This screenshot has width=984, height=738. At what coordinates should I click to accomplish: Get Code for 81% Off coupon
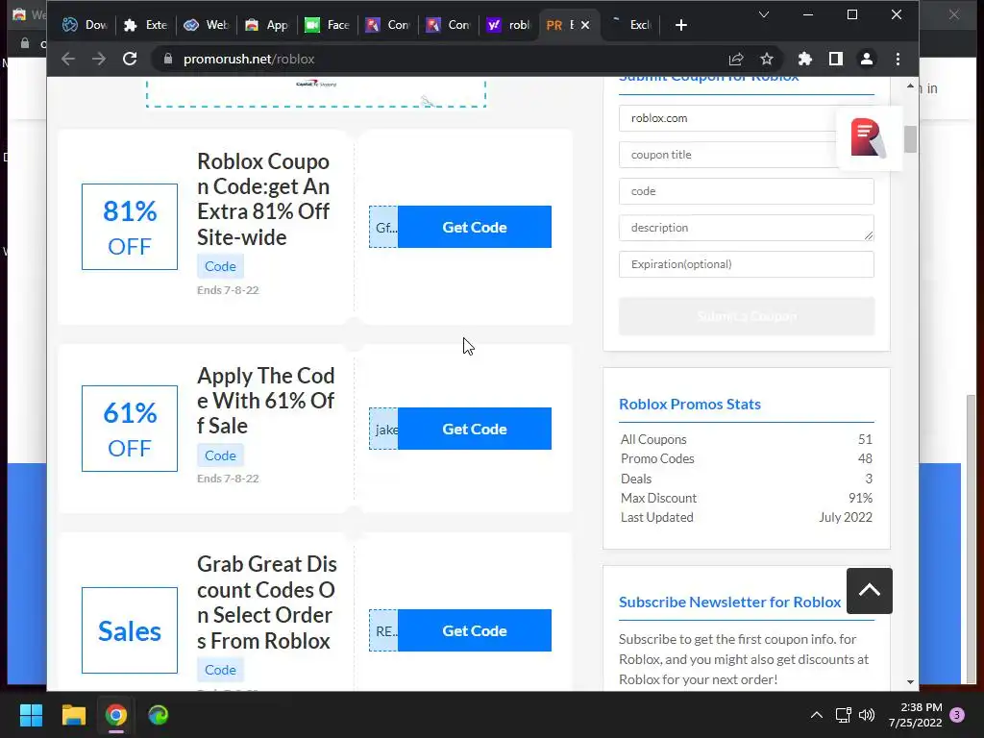(x=475, y=227)
